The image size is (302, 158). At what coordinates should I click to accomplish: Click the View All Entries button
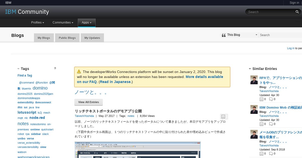[x=89, y=102]
